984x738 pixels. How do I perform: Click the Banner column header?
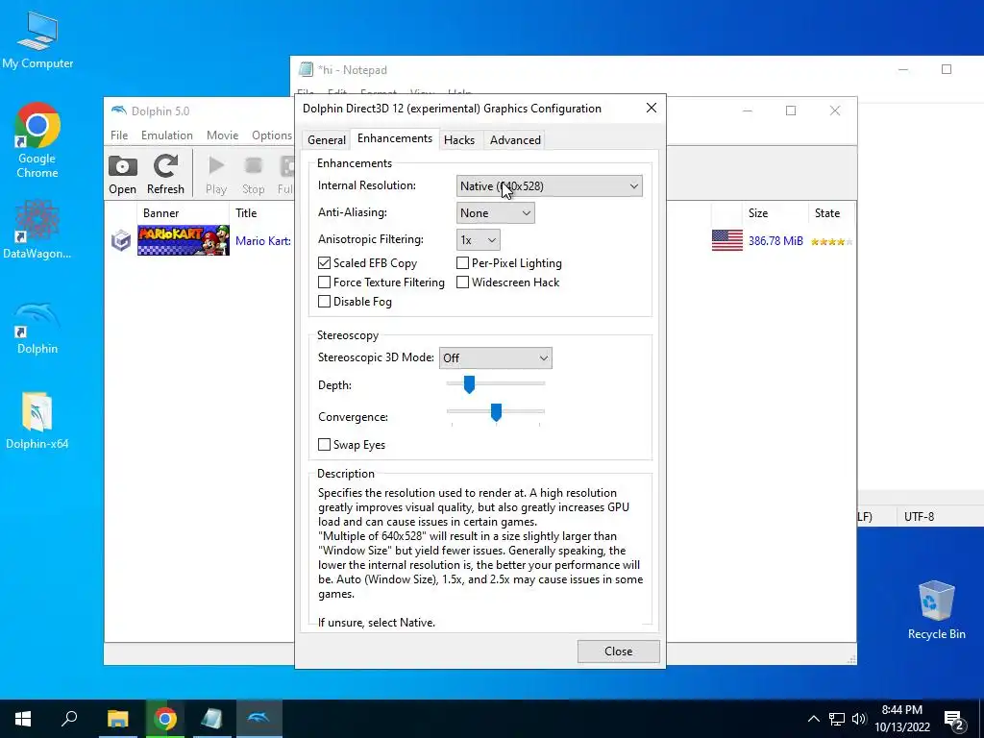[x=184, y=212]
